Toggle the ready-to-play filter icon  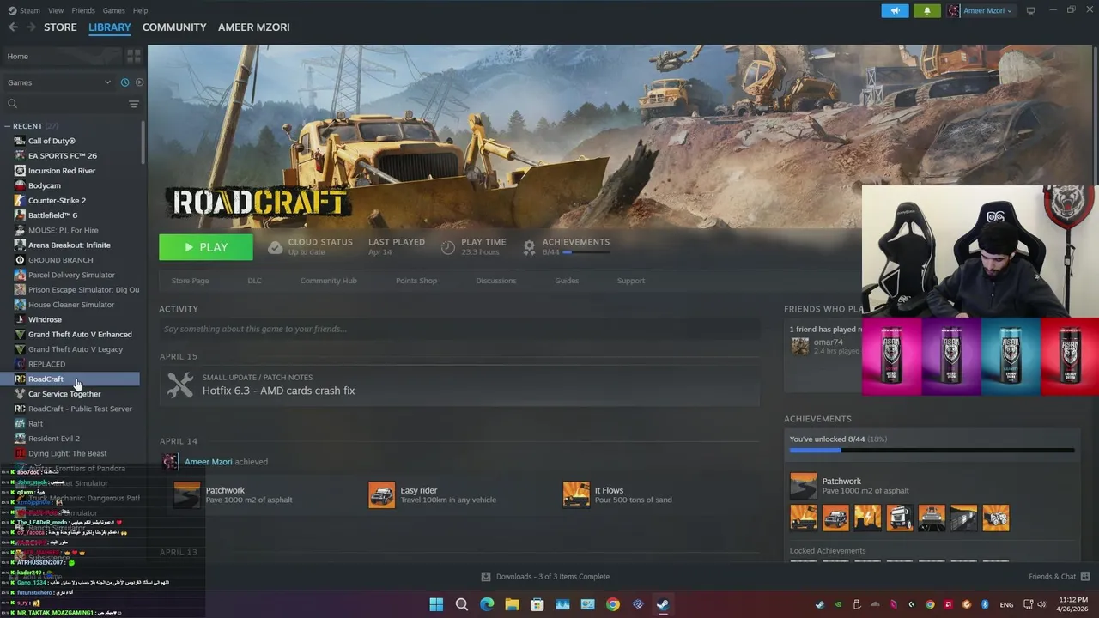[139, 82]
